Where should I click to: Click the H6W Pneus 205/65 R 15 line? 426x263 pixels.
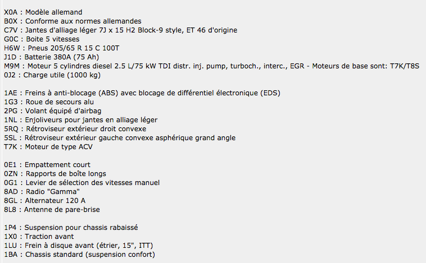pos(61,48)
